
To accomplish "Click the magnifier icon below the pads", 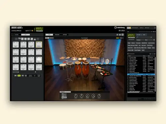I will click(x=35, y=72).
